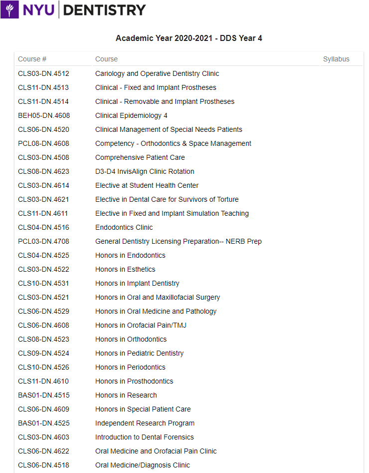Choose Elective at Student Health Center
This screenshot has width=369, height=473.
[x=147, y=185]
